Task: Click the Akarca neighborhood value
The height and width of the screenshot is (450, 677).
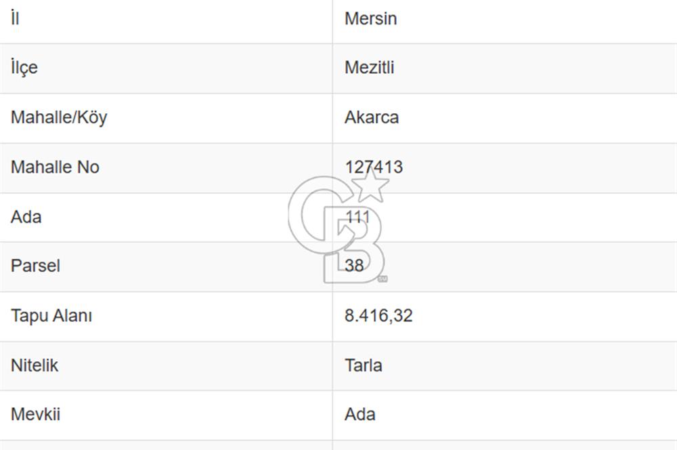Action: 372,117
